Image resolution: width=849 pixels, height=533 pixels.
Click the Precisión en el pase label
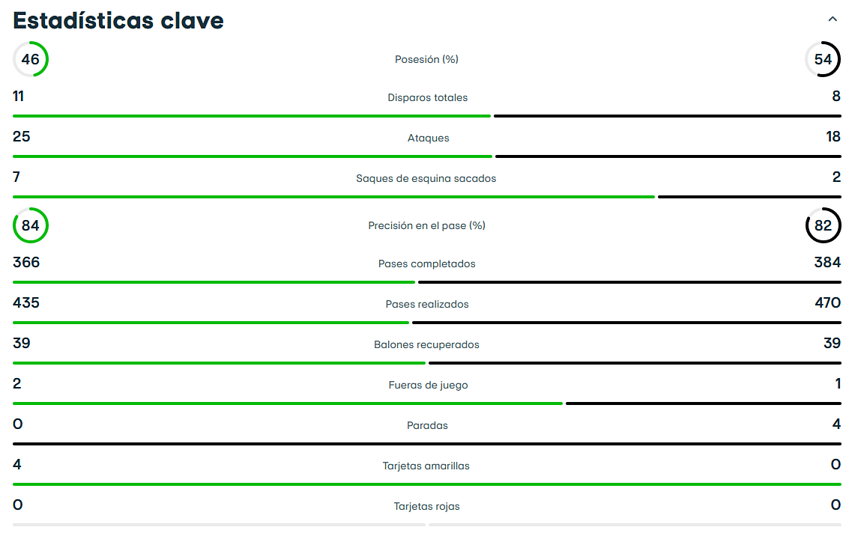426,225
